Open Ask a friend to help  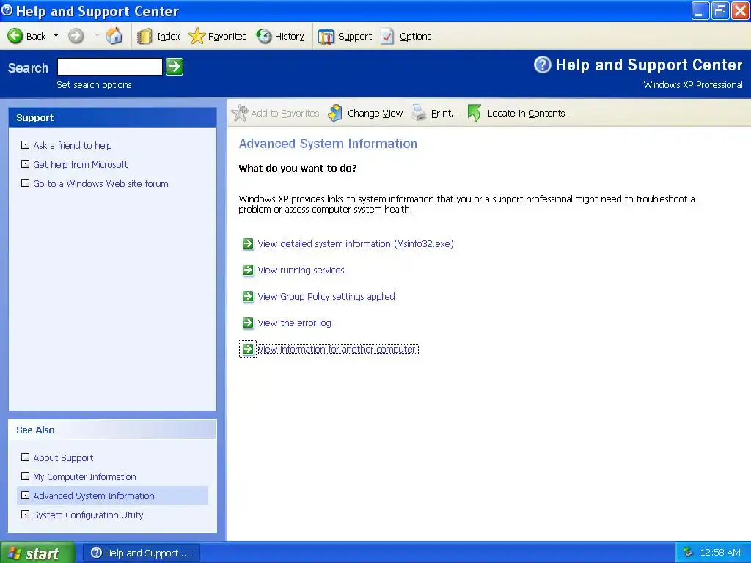[x=73, y=146]
